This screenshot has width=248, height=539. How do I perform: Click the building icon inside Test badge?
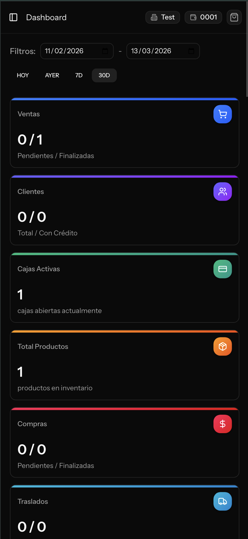coord(153,17)
